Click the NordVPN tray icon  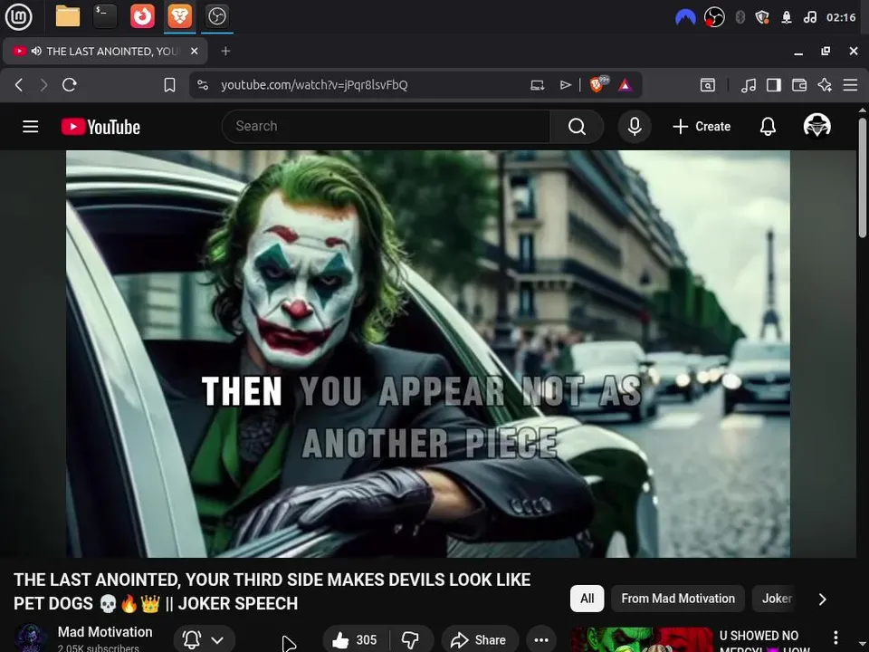(x=685, y=17)
